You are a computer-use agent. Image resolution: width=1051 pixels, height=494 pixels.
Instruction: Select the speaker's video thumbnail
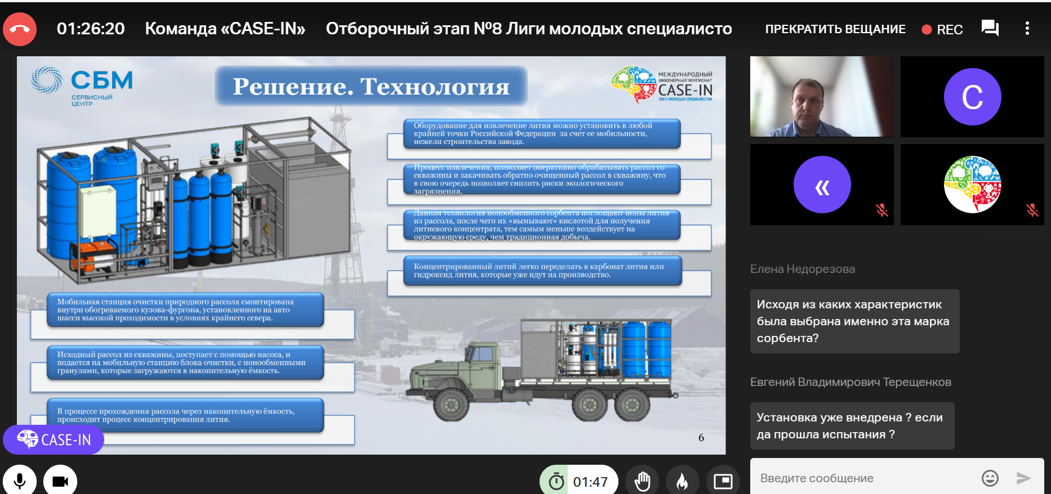click(x=822, y=96)
